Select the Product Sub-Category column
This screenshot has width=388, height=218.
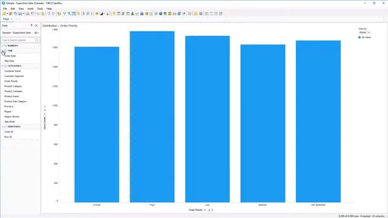(x=15, y=101)
